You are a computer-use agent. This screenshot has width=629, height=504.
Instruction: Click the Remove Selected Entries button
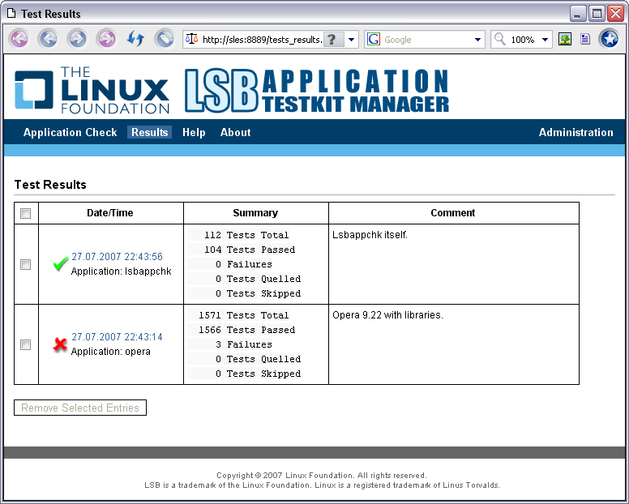(80, 408)
